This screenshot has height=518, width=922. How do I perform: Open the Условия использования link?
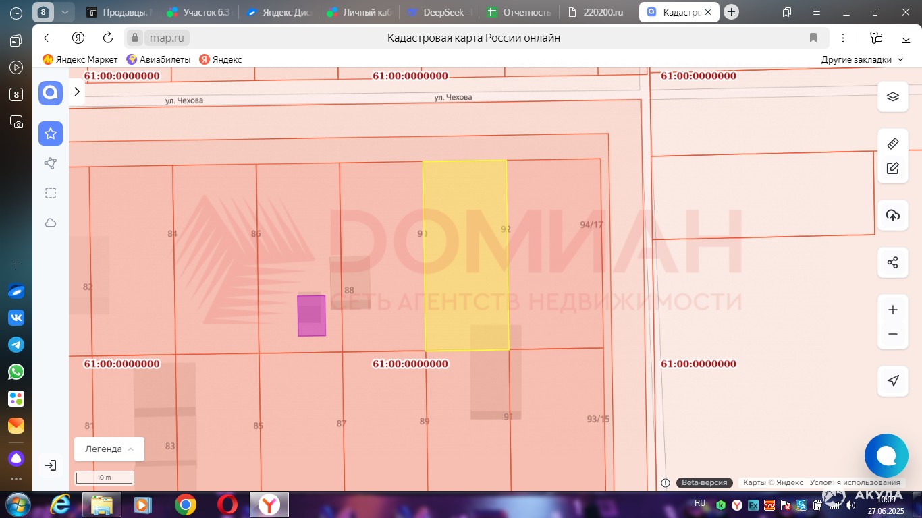(855, 482)
